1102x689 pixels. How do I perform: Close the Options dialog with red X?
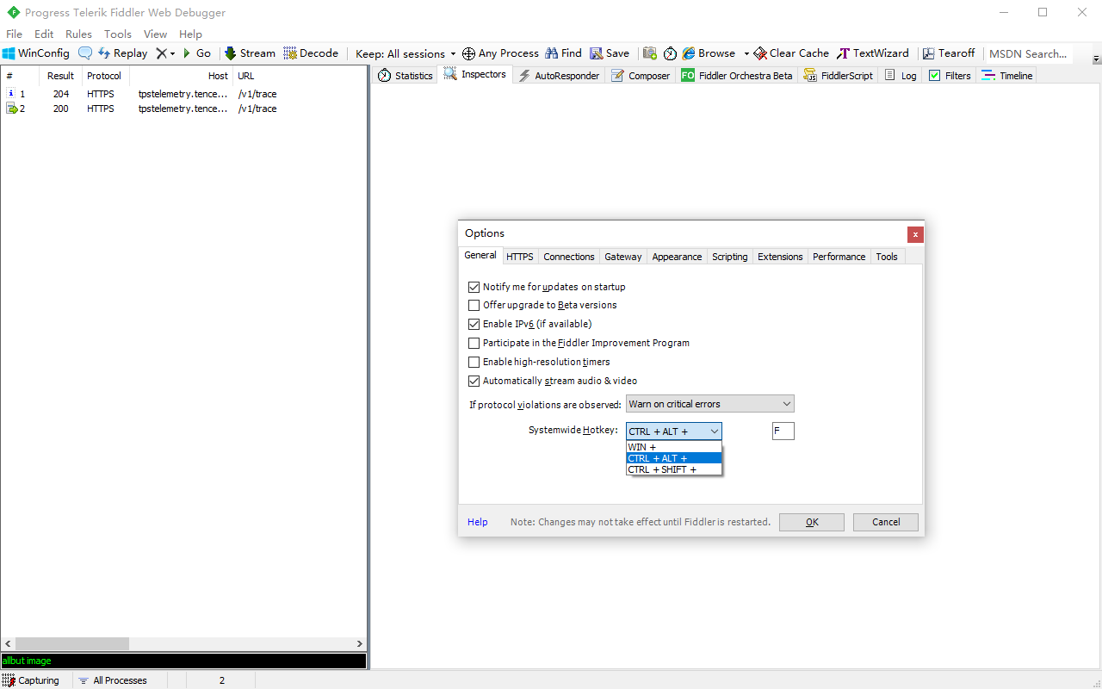click(x=915, y=234)
